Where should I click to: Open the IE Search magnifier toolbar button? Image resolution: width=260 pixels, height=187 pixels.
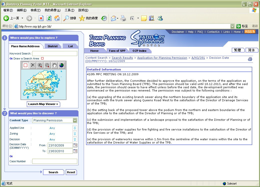tap(70, 18)
